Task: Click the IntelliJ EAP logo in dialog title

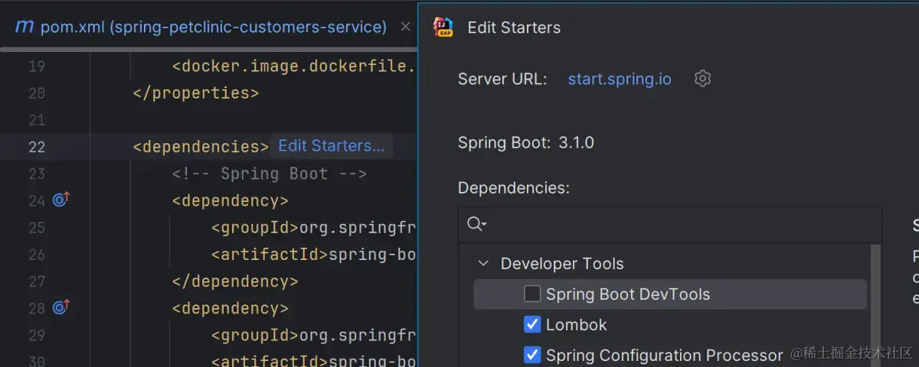Action: click(x=443, y=27)
